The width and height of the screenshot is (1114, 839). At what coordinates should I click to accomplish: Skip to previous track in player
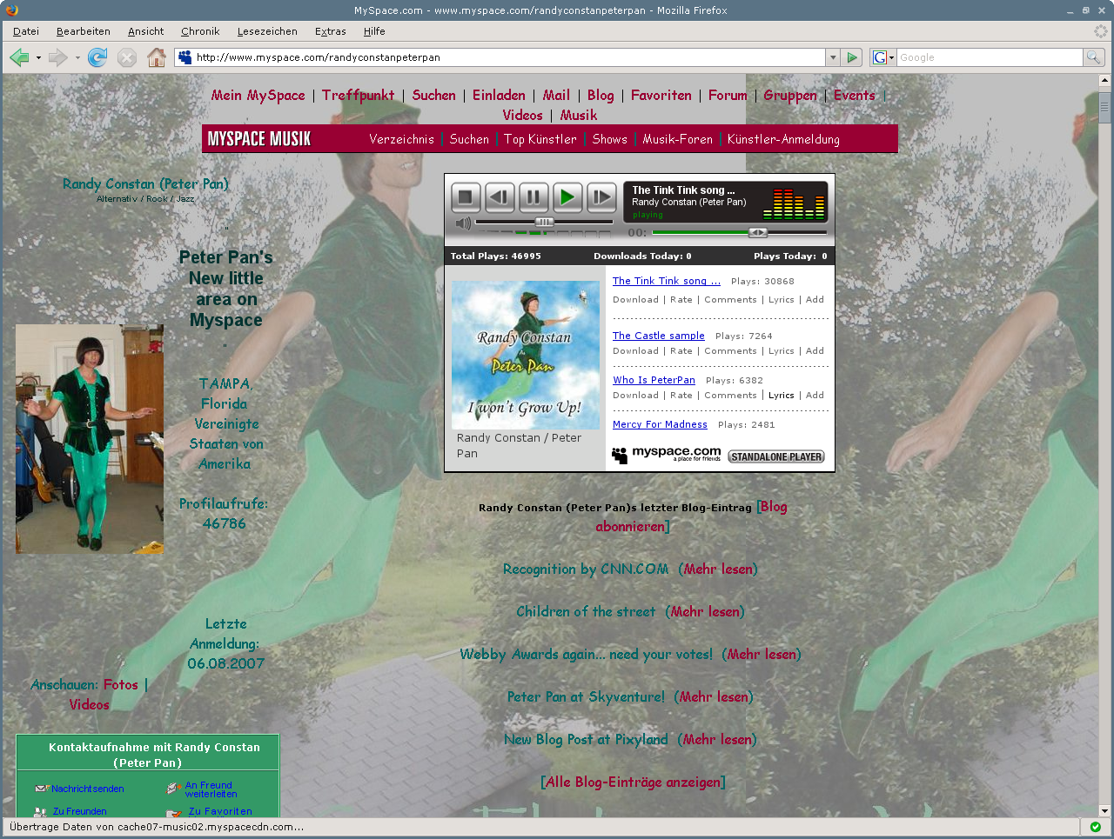tap(500, 197)
